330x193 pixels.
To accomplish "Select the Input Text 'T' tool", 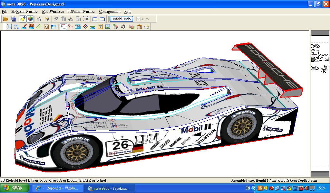I will [100, 27].
